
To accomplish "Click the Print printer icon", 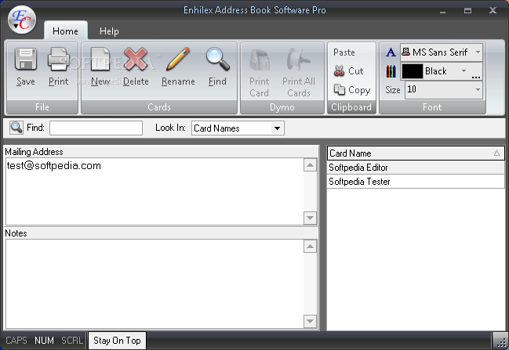I will (x=59, y=60).
